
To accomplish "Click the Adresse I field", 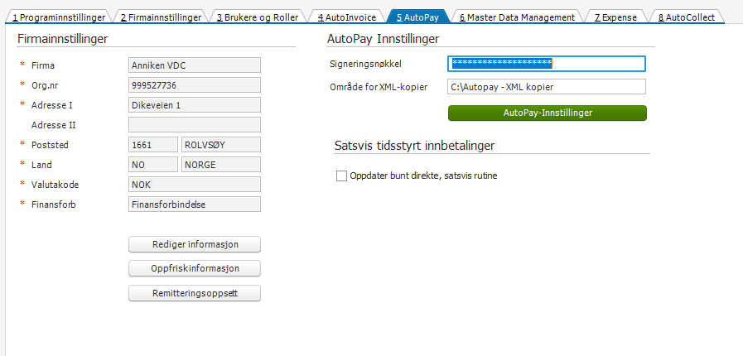I will pyautogui.click(x=195, y=104).
